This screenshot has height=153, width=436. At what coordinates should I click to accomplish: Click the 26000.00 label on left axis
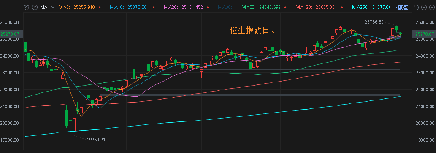[10, 22]
